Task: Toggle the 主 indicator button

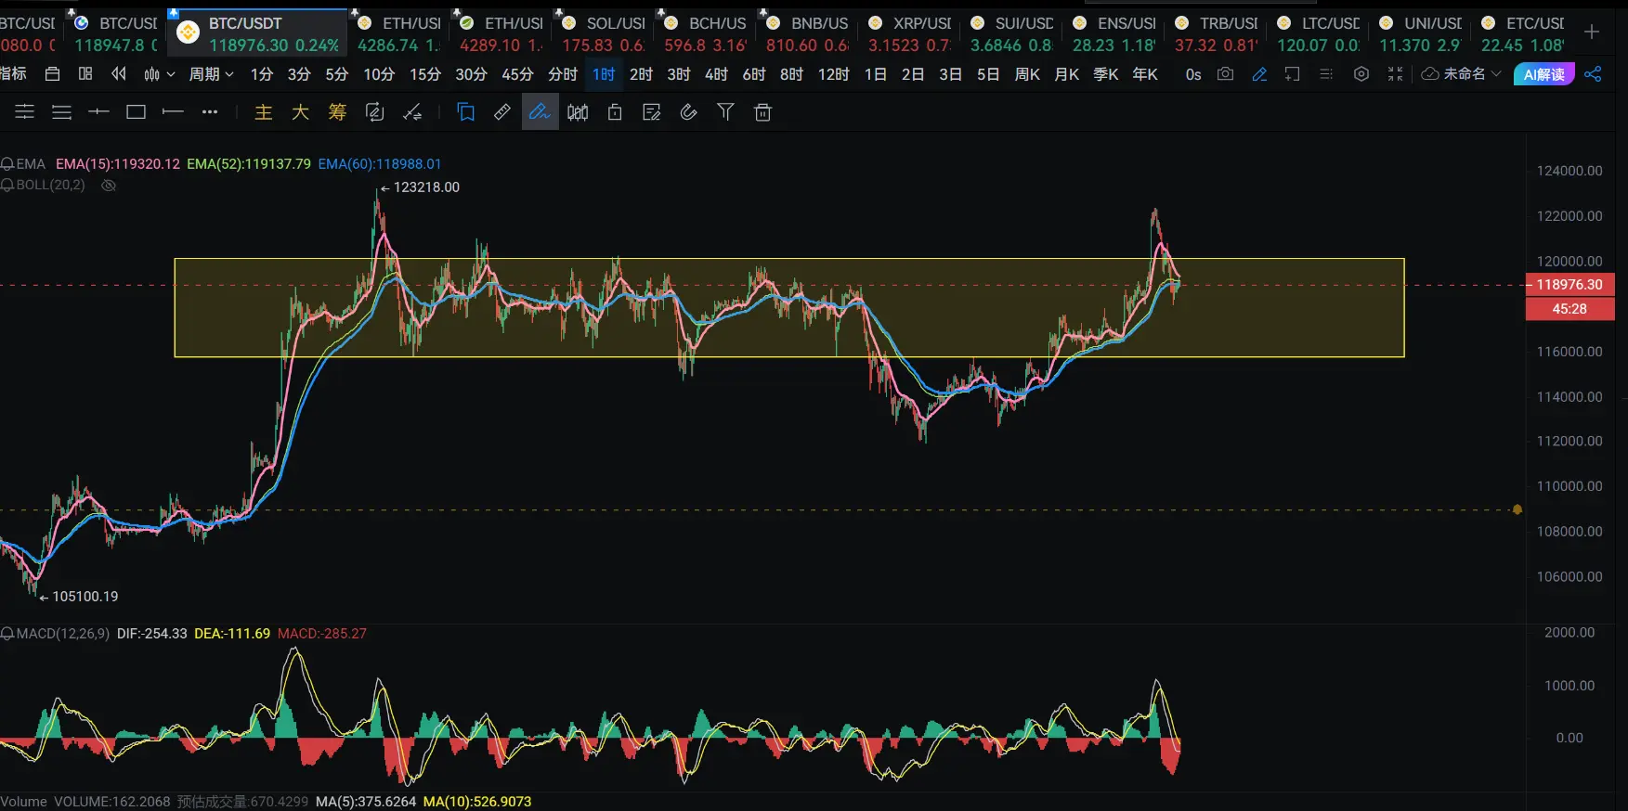Action: 264,112
